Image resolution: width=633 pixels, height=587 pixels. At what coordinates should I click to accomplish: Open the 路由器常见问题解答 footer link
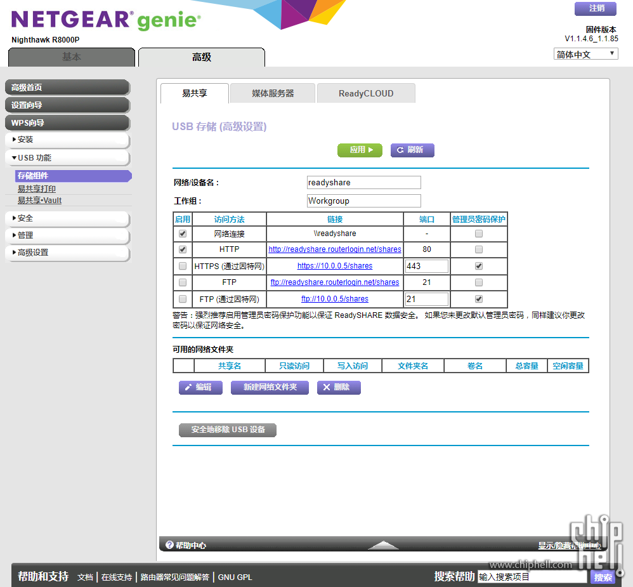(175, 577)
